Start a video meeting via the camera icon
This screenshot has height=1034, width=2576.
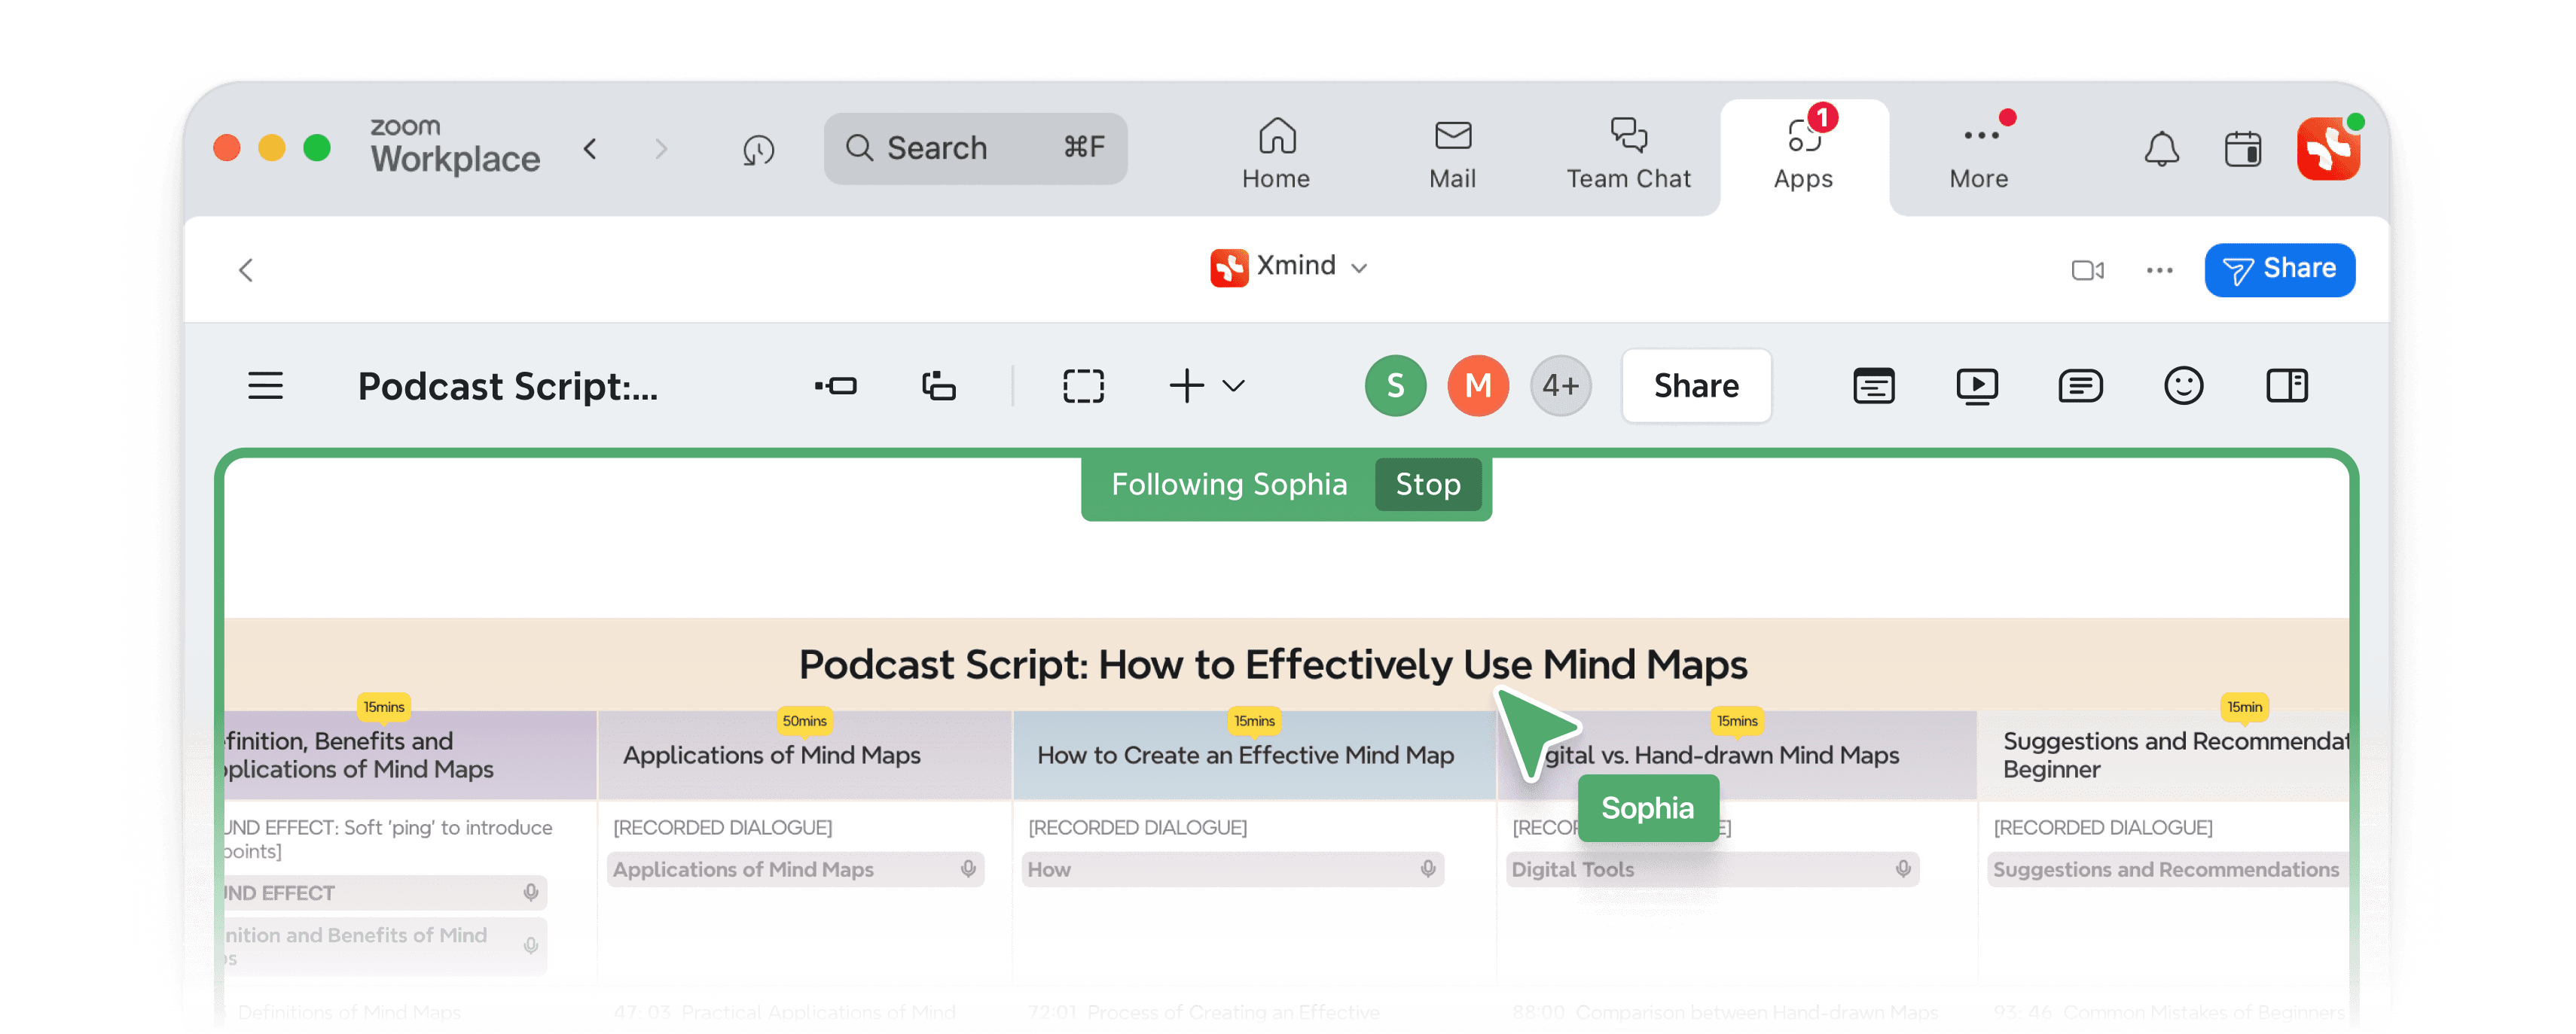coord(2087,269)
